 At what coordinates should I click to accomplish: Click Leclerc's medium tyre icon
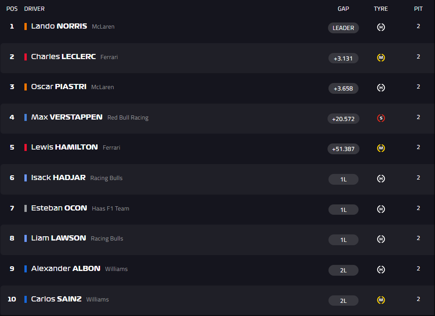click(x=381, y=58)
